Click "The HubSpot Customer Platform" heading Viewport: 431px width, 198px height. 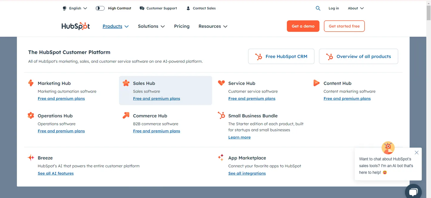pos(69,52)
